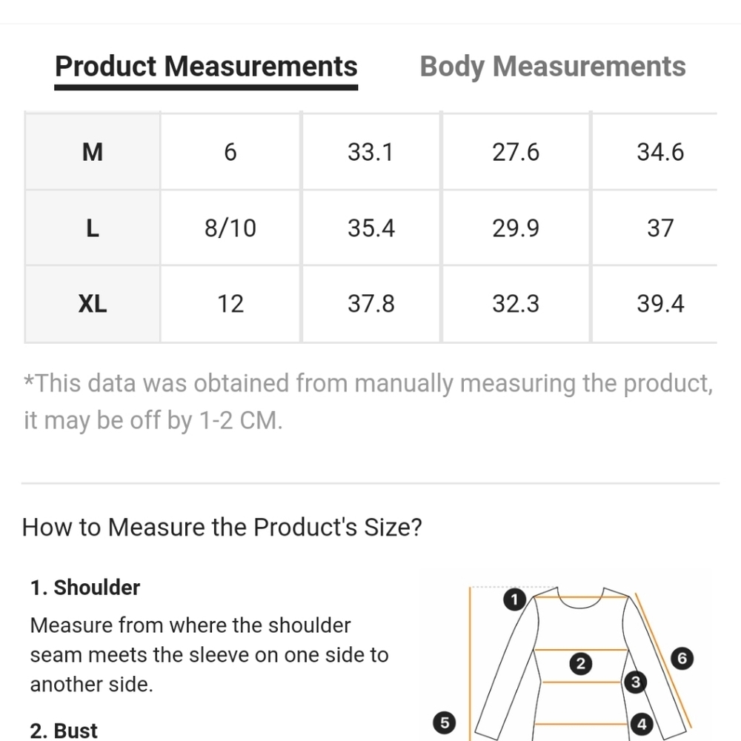Click the manual measurement disclaimer note
The width and height of the screenshot is (741, 741).
[368, 402]
